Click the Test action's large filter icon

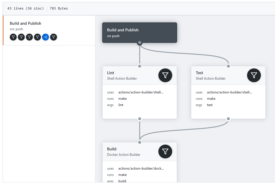click(x=254, y=75)
